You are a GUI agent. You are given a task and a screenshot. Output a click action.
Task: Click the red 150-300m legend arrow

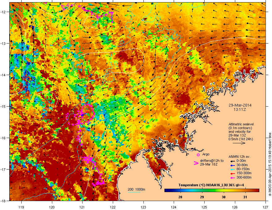(x=232, y=173)
